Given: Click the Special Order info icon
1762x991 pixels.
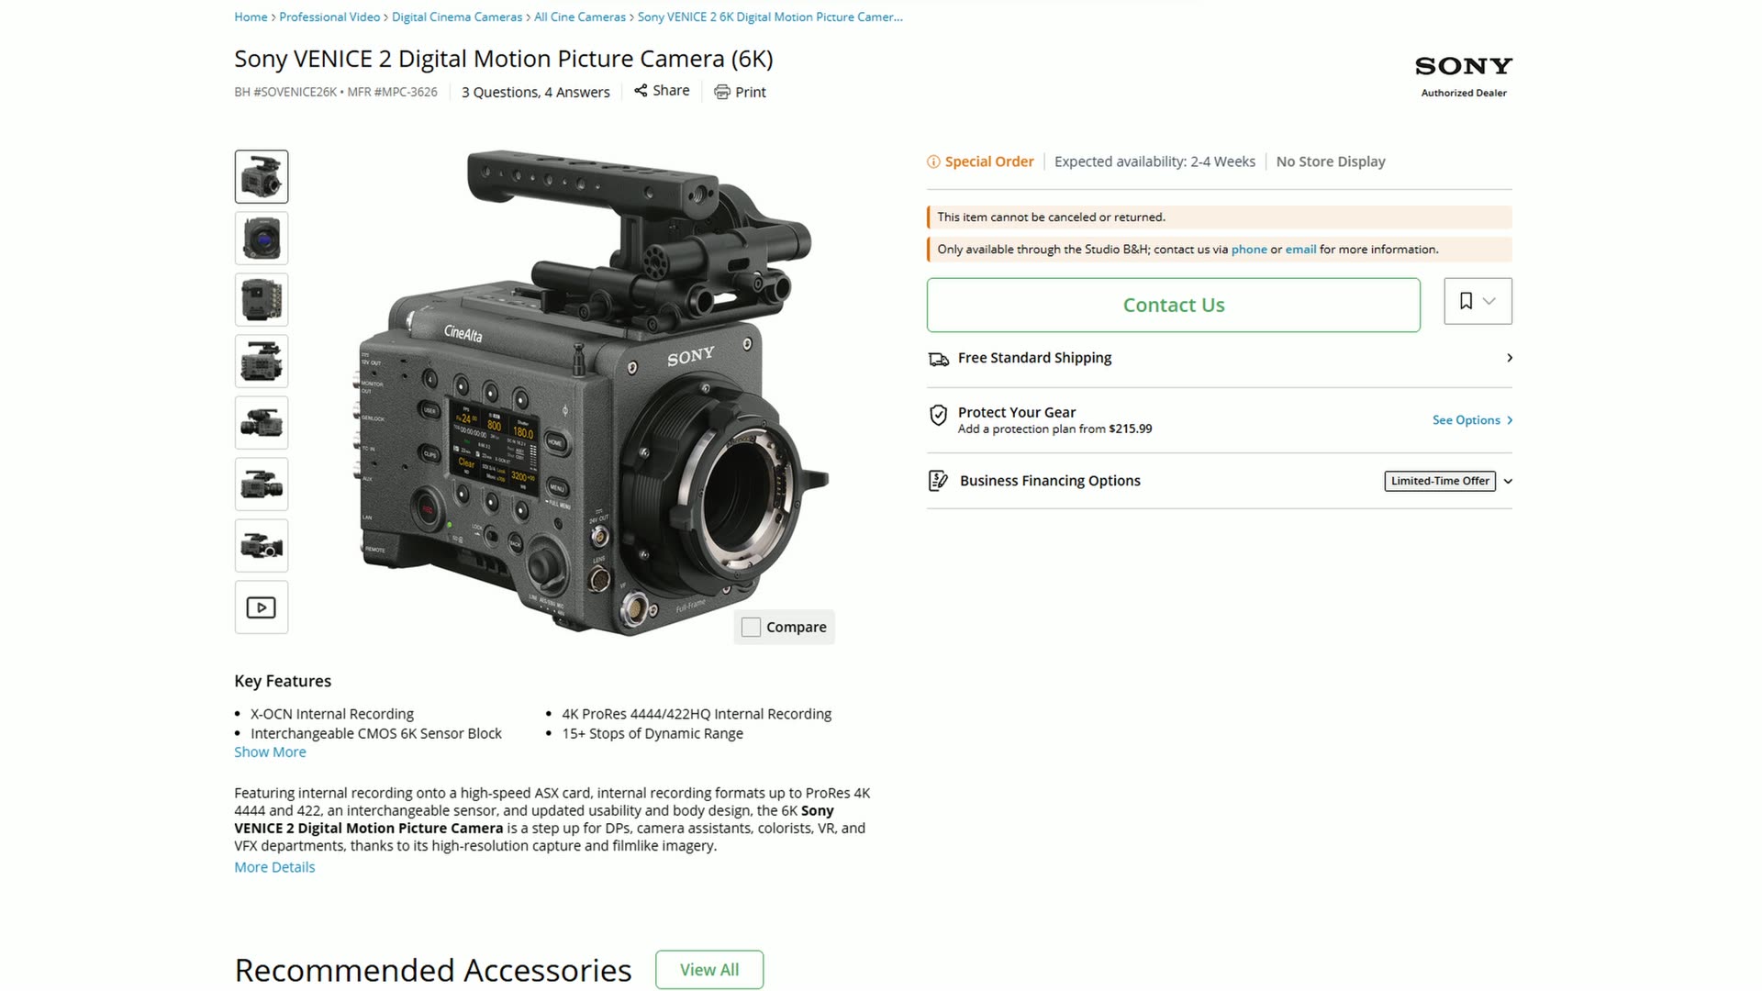Looking at the screenshot, I should (933, 162).
